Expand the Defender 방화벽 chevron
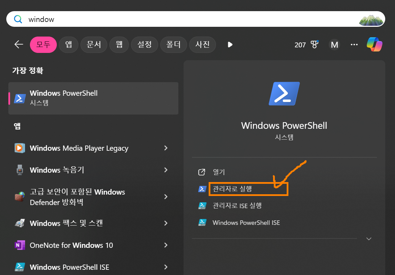 tap(166, 197)
